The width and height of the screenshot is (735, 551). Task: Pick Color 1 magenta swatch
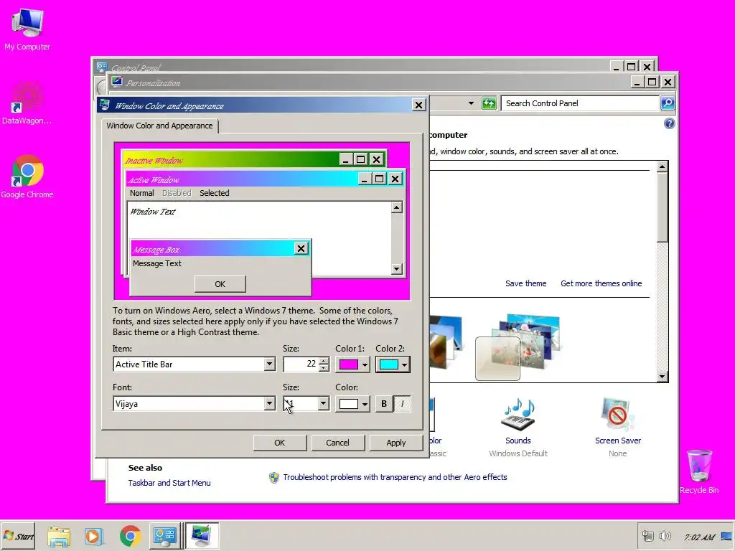click(x=348, y=364)
